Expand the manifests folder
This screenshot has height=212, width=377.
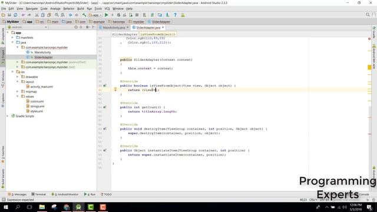pos(12,38)
